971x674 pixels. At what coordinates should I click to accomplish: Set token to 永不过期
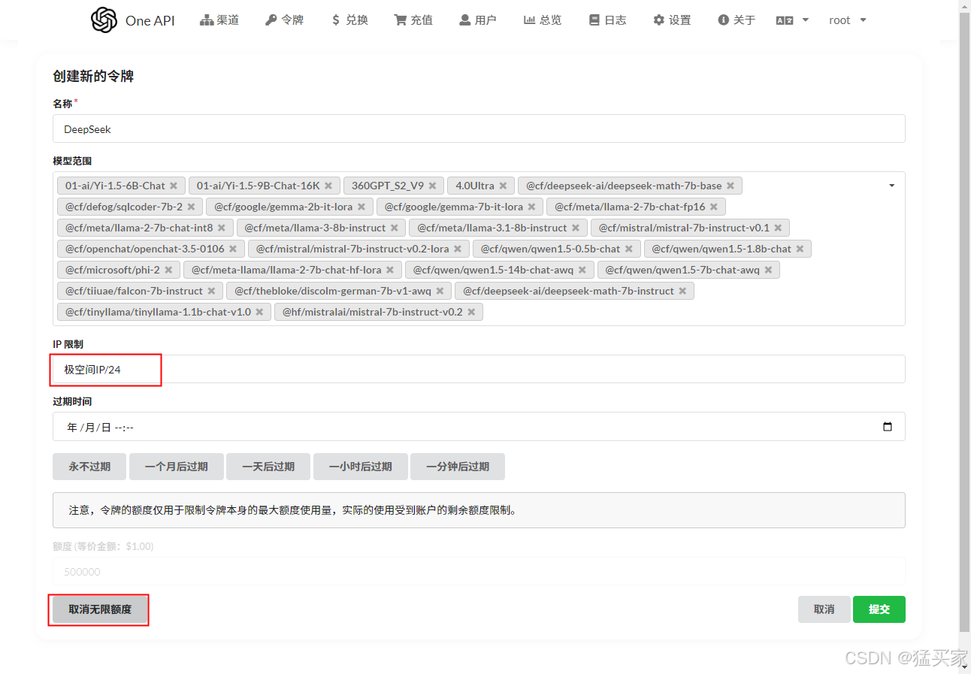tap(89, 467)
